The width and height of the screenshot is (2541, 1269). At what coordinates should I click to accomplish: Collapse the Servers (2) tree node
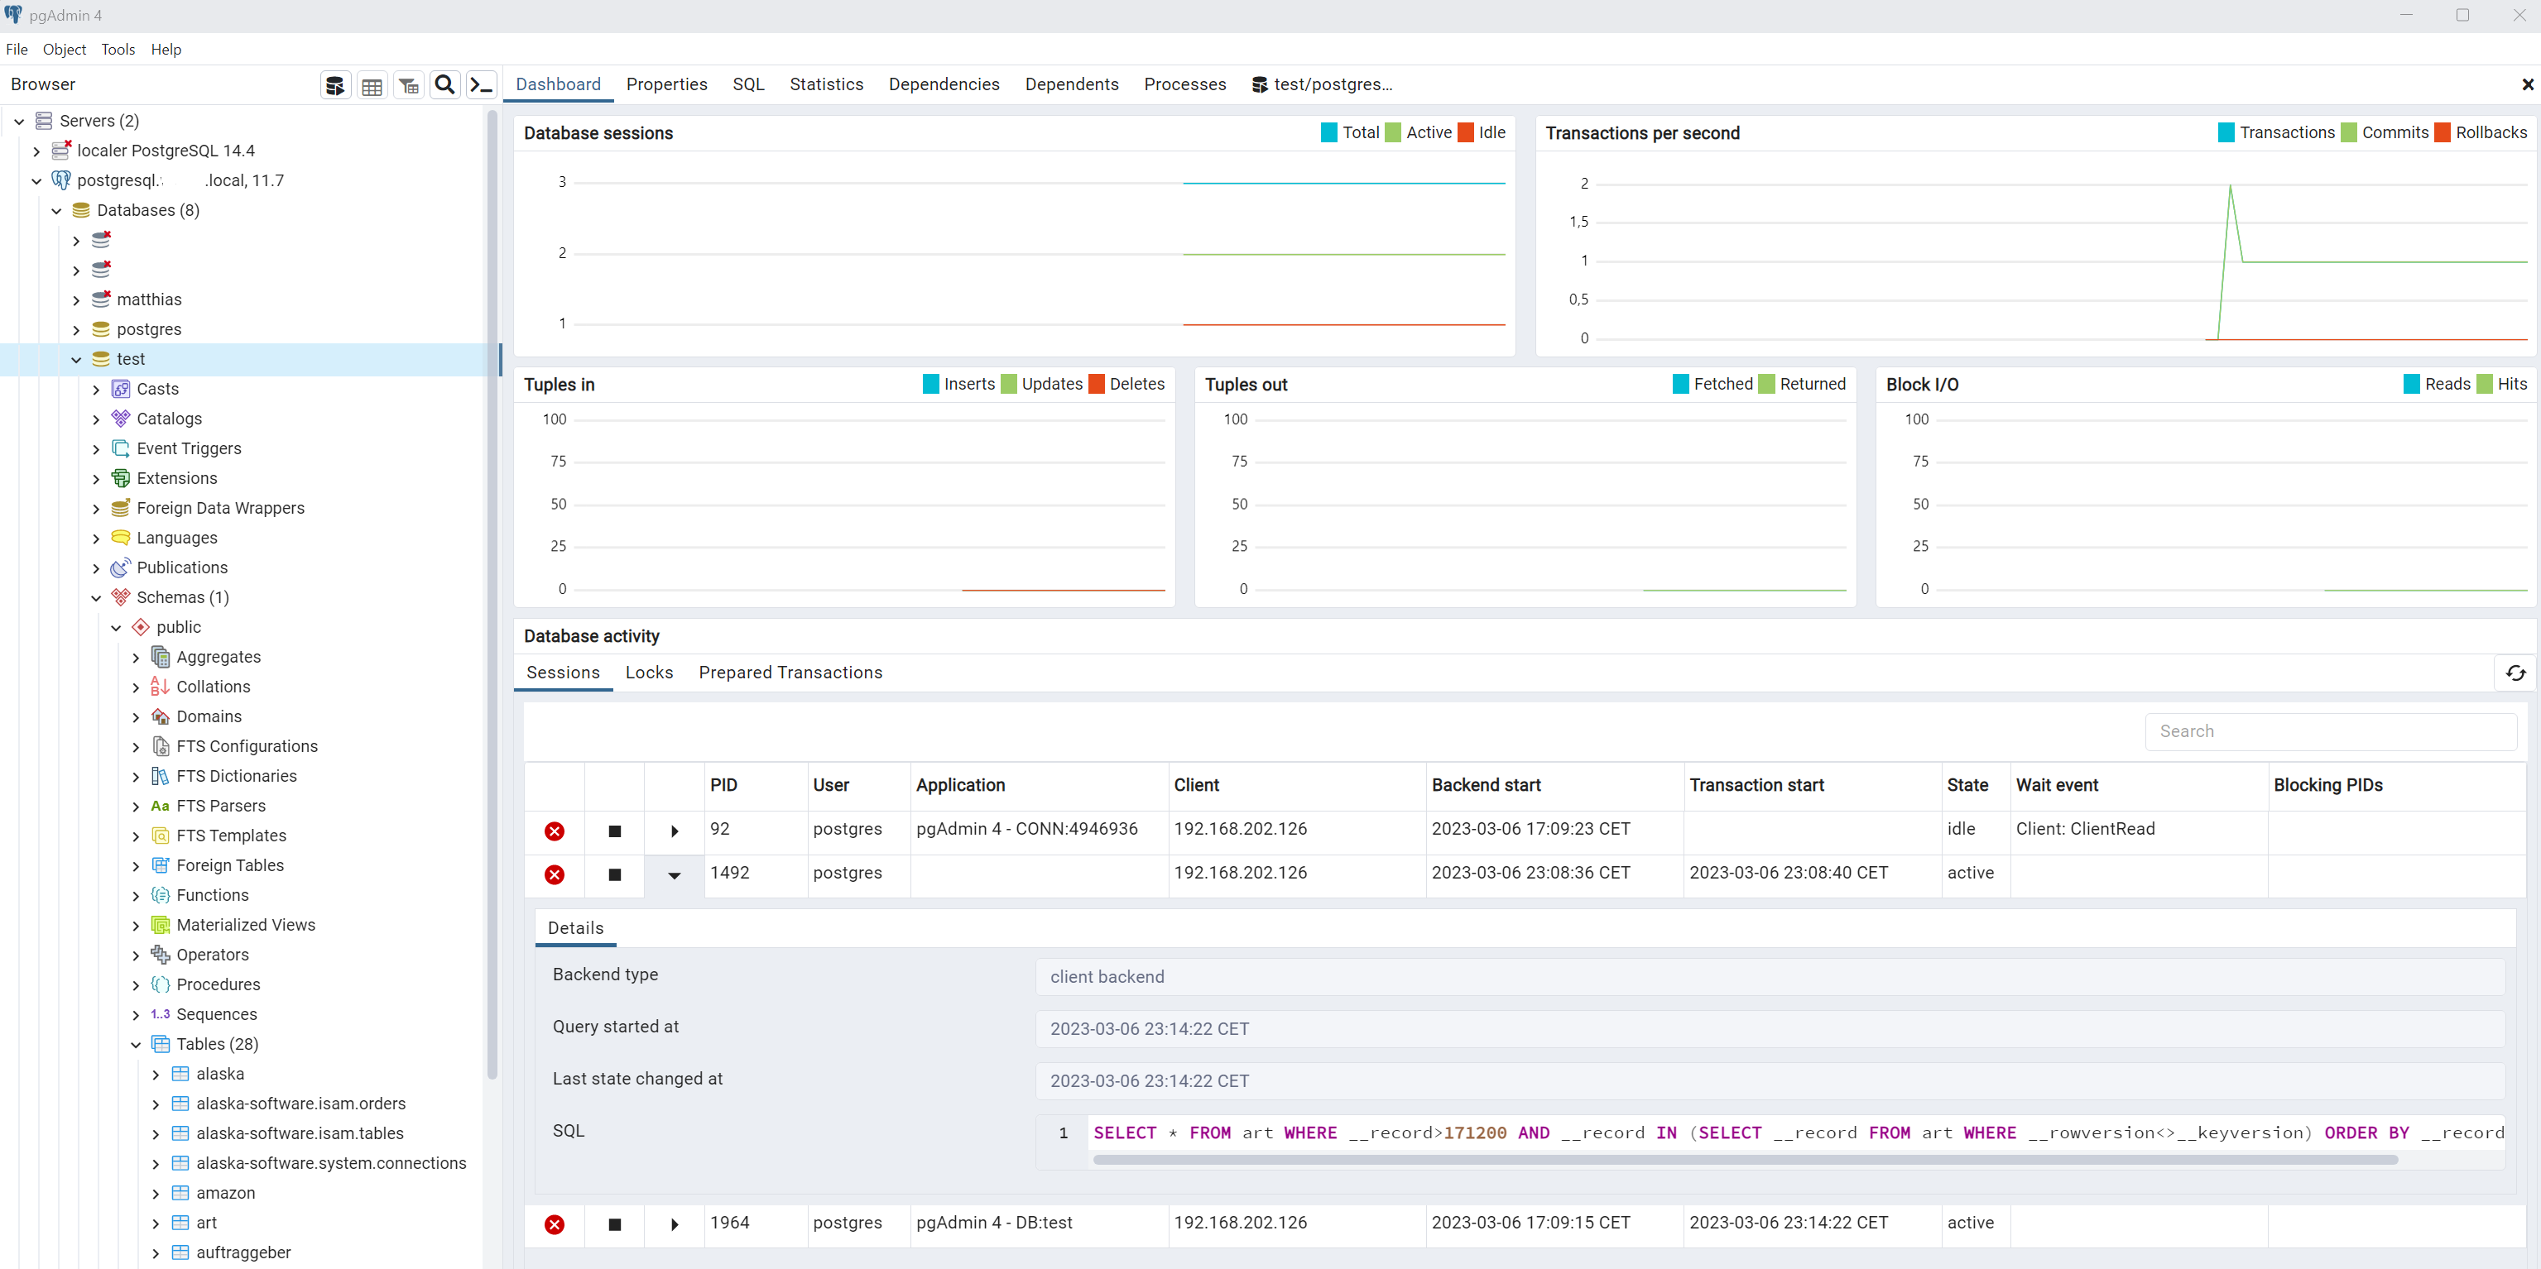pos(19,122)
